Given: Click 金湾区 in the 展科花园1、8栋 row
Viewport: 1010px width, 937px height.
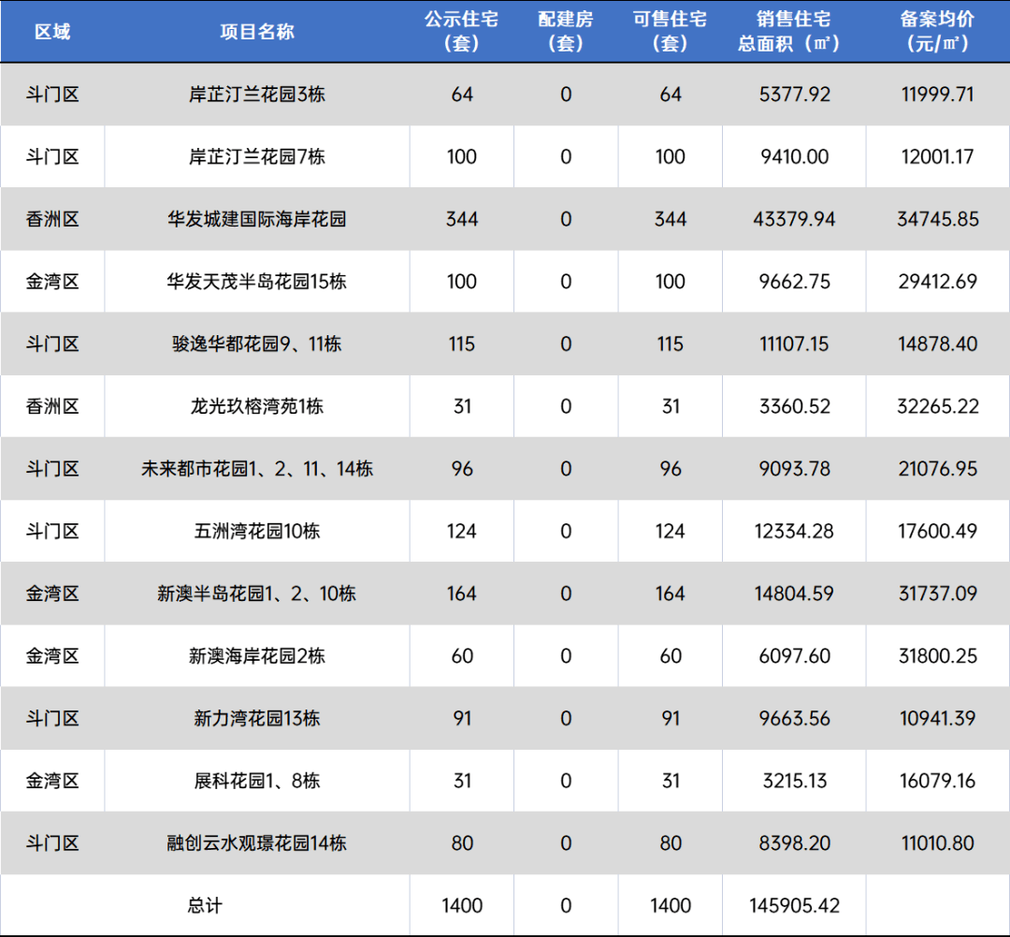Looking at the screenshot, I should click(52, 781).
